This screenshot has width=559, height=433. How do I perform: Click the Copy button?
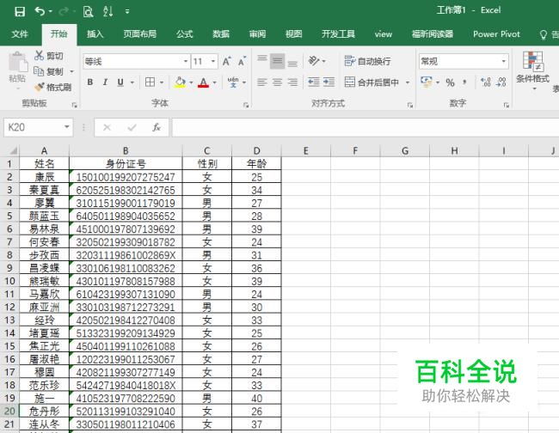pyautogui.click(x=49, y=71)
